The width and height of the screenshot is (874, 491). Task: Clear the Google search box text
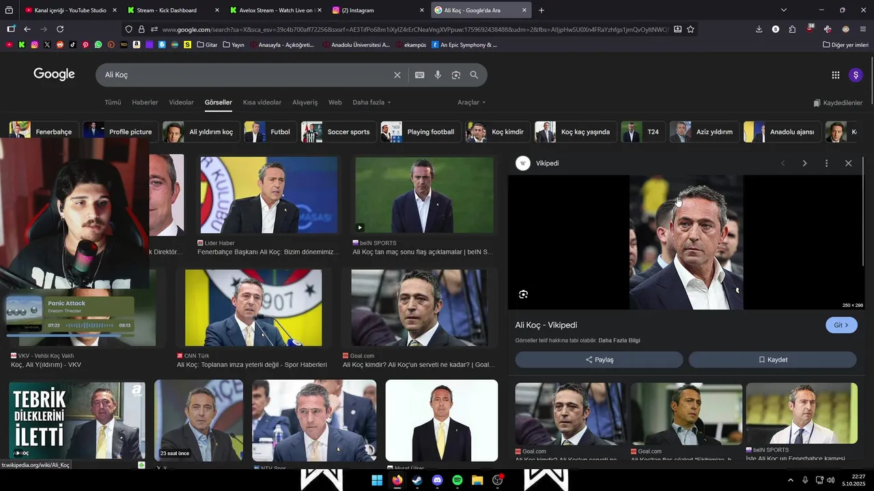click(x=397, y=75)
